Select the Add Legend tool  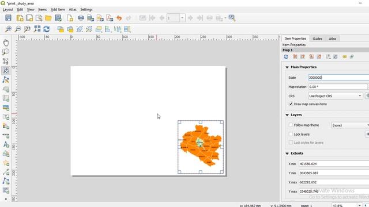6,126
